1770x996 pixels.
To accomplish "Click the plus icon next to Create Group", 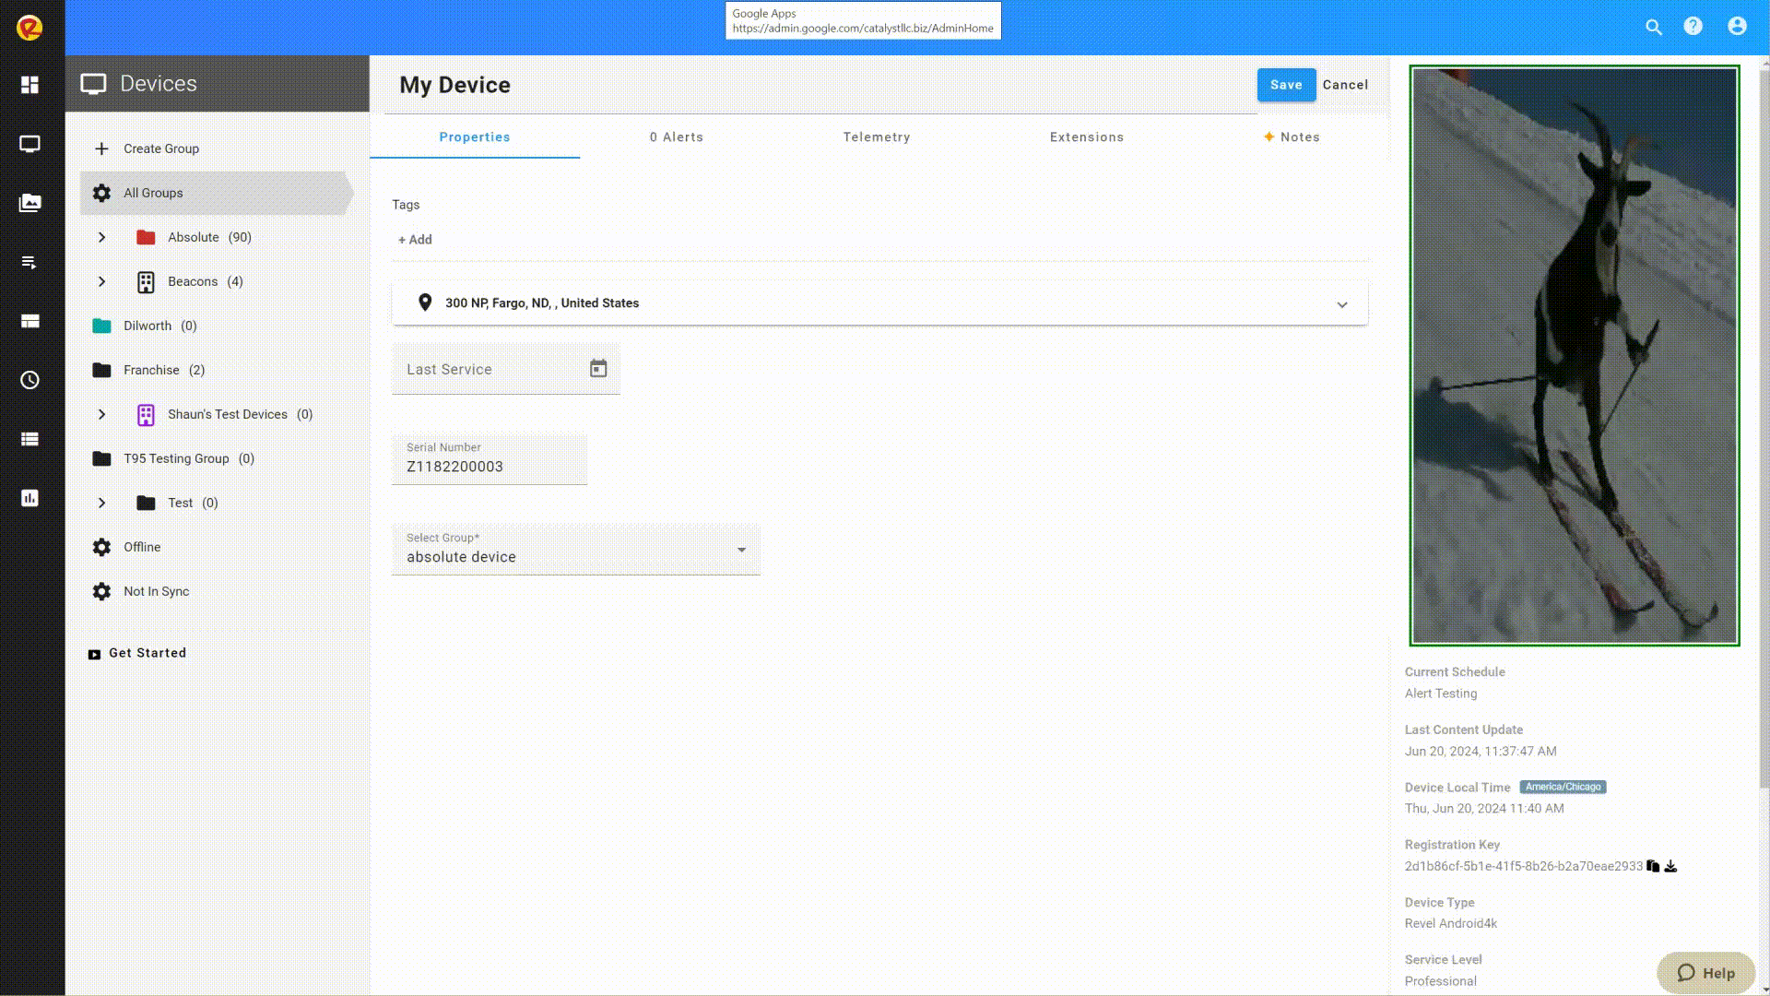I will coord(101,148).
